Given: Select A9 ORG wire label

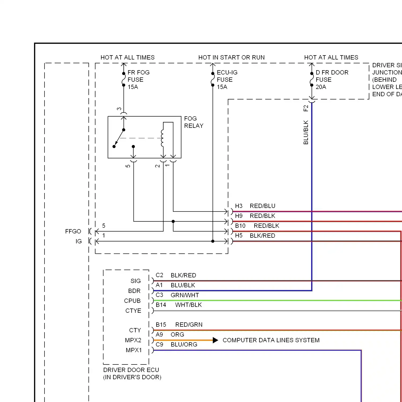Looking at the screenshot, I should 170,334.
